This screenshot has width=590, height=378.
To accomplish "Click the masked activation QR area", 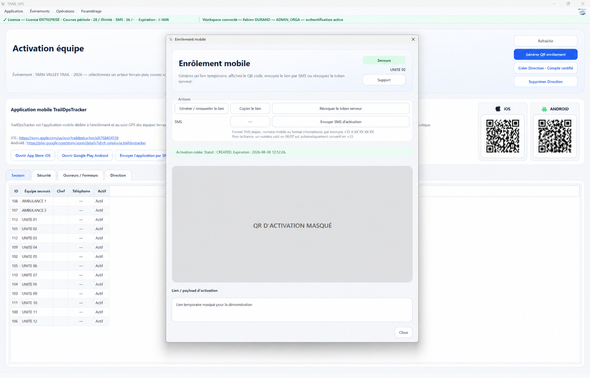I will [x=292, y=224].
